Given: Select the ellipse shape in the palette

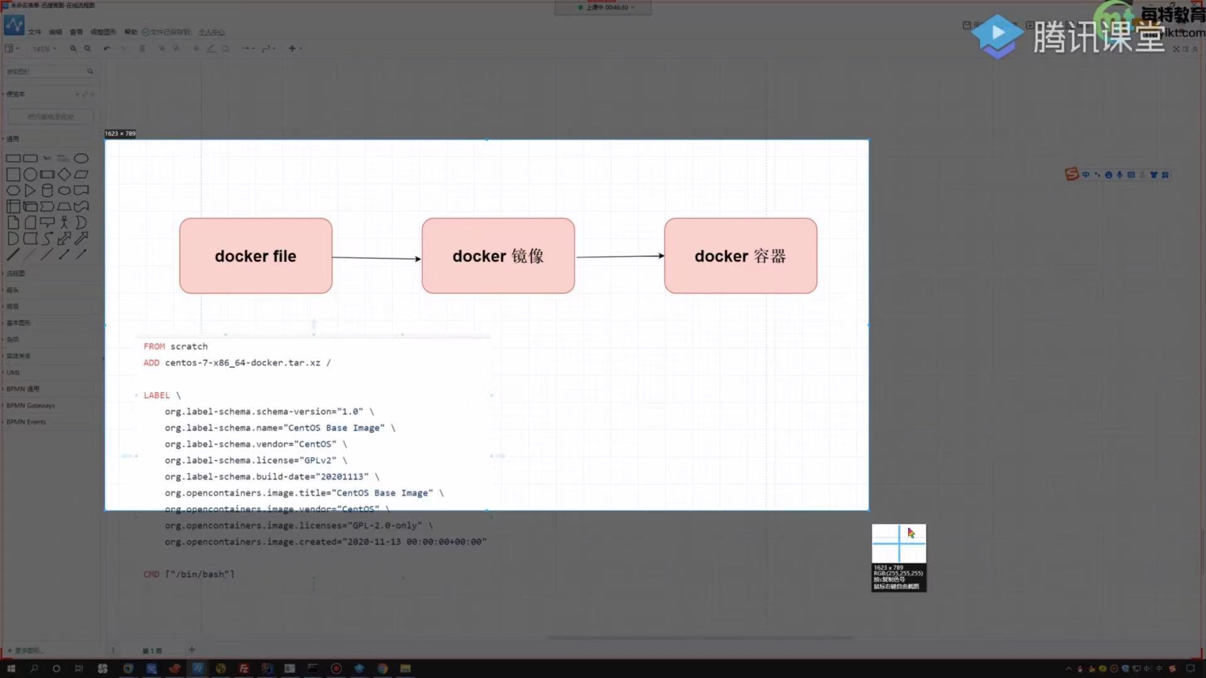Looking at the screenshot, I should click(81, 158).
